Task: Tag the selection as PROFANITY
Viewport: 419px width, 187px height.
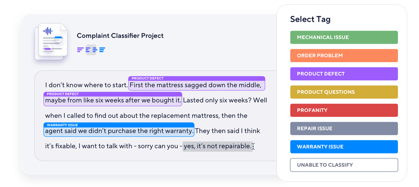Action: [x=344, y=110]
